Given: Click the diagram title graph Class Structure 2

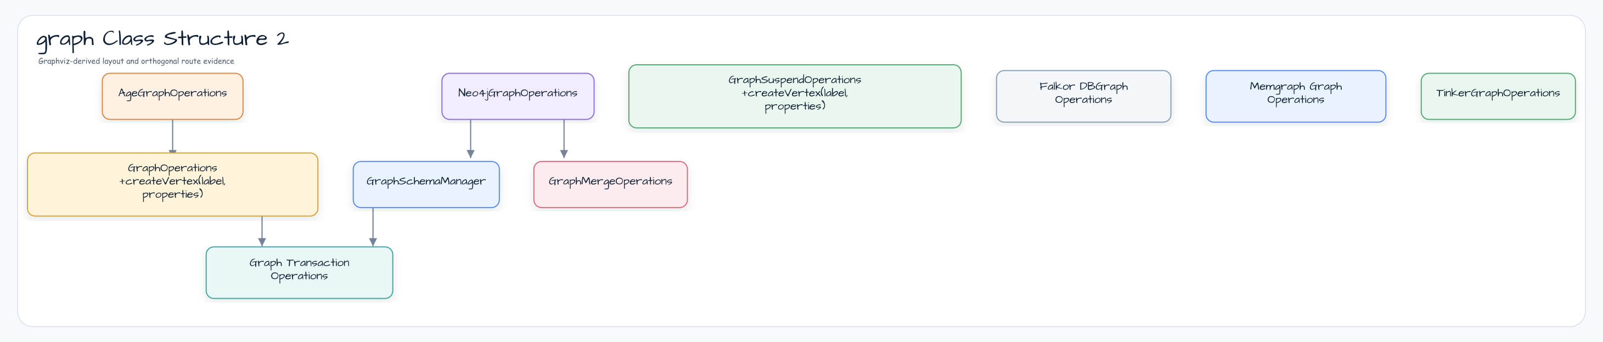Looking at the screenshot, I should (x=162, y=38).
